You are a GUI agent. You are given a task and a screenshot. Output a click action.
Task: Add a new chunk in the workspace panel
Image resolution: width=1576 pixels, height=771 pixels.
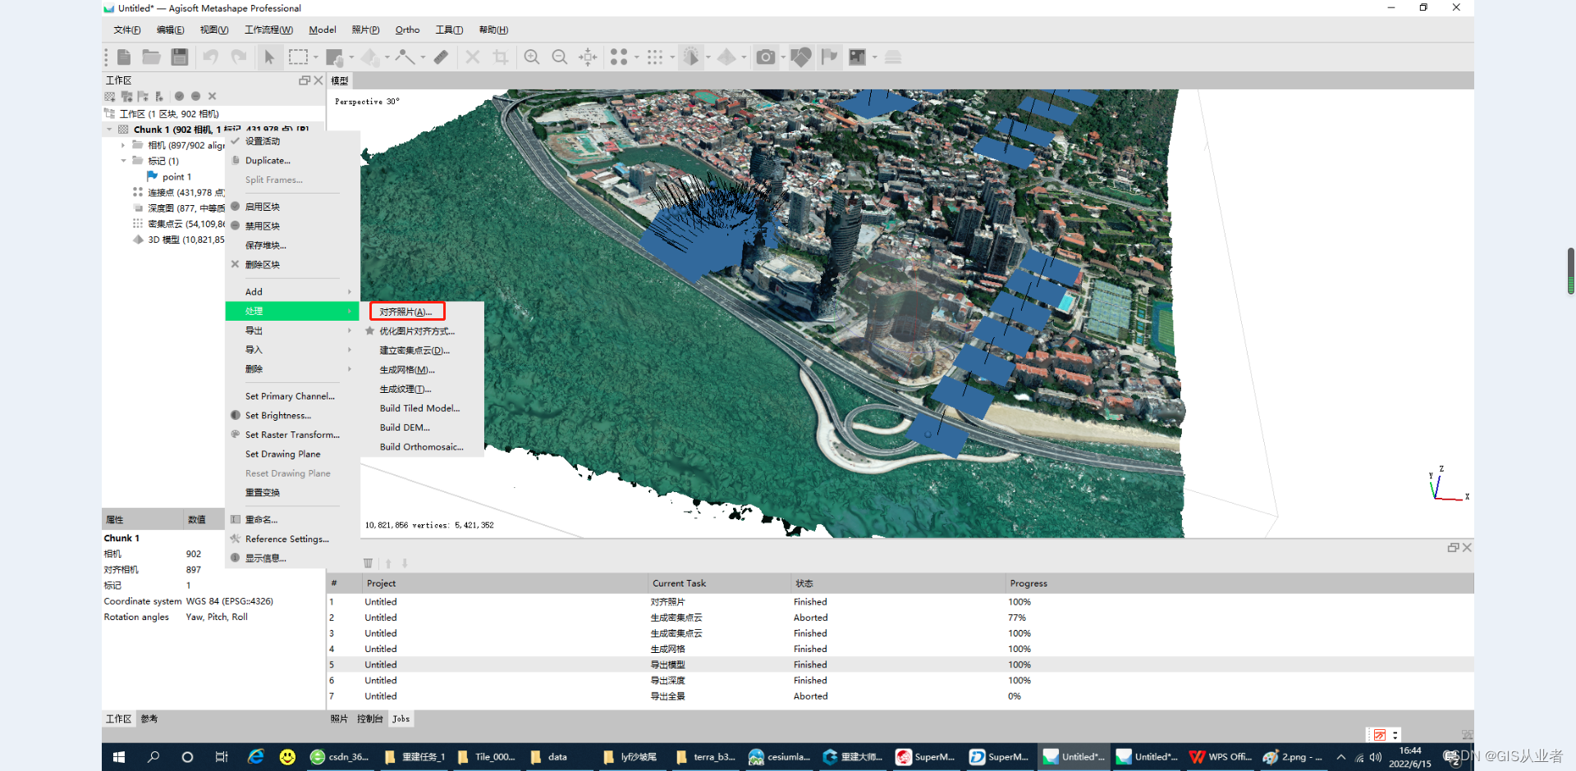pos(109,96)
